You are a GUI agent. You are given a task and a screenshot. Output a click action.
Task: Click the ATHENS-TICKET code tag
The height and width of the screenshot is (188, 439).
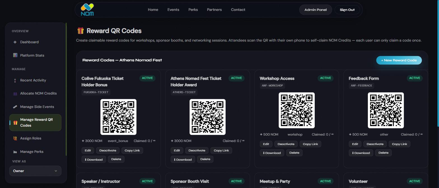[x=184, y=92]
